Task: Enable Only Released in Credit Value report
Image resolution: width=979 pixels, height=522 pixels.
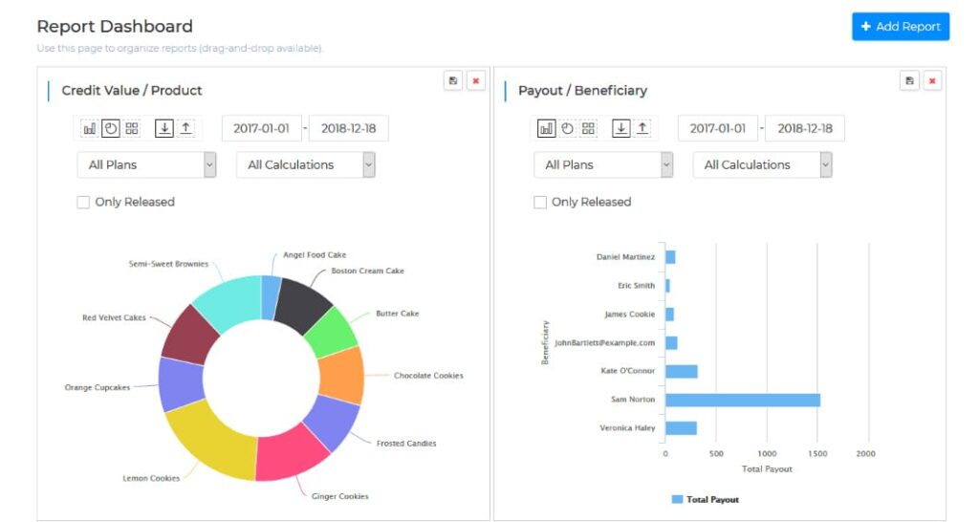Action: coord(83,202)
